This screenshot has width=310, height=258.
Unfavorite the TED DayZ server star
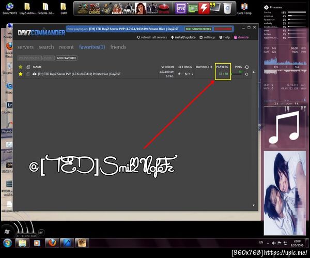click(20, 74)
